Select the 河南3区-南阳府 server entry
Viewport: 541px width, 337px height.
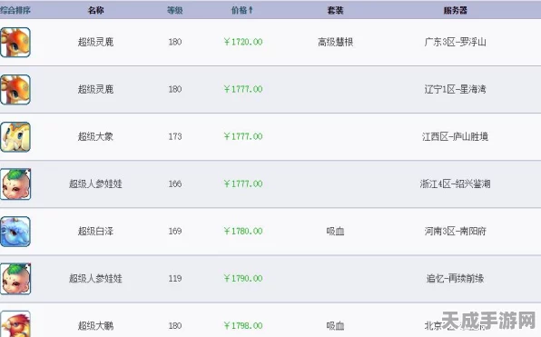pyautogui.click(x=455, y=231)
